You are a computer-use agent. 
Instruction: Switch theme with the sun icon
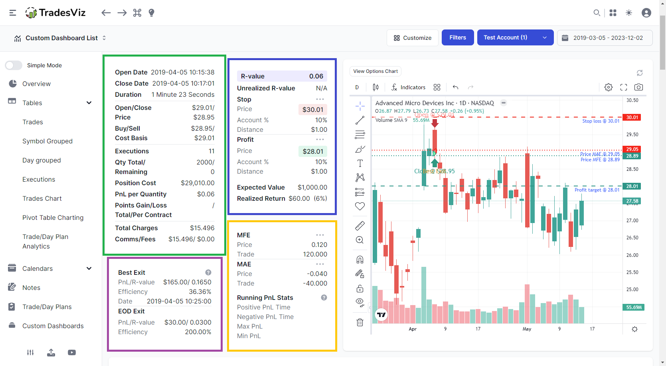(629, 13)
